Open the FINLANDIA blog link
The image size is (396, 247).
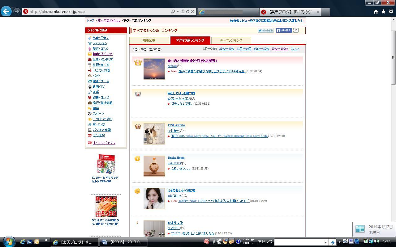point(176,125)
